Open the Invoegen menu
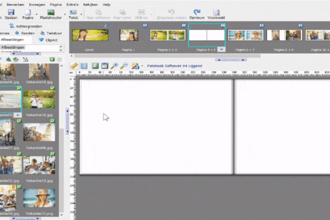The image size is (330, 220). pos(37,4)
